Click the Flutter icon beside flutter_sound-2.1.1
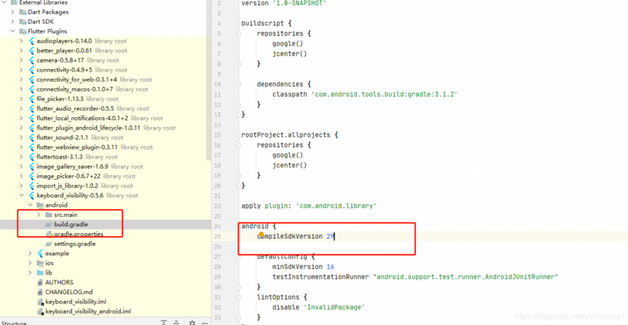Screen dimensions: 628x325 [31, 137]
